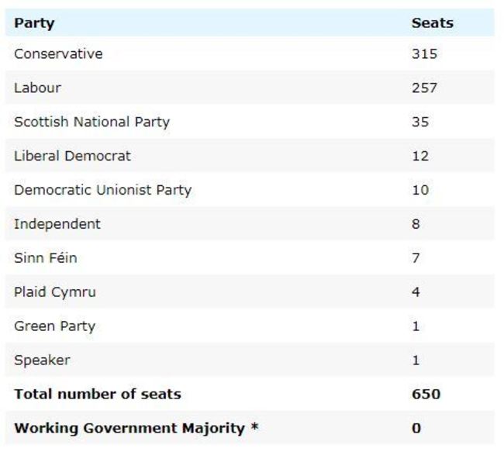Click the Speaker row label

(x=42, y=361)
